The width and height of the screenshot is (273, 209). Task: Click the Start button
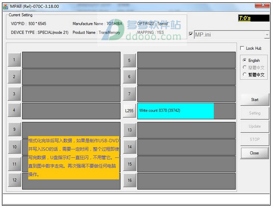[x=255, y=100]
